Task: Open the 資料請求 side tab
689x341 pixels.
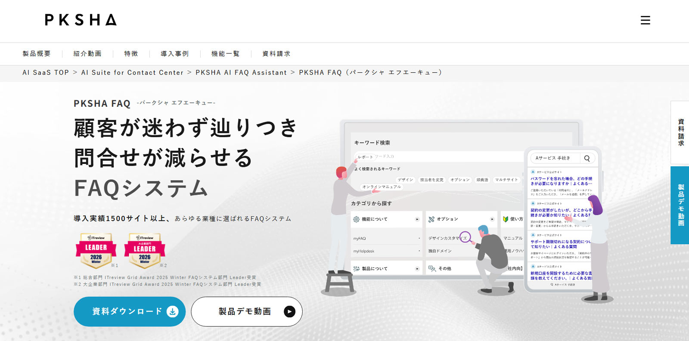Action: point(680,132)
